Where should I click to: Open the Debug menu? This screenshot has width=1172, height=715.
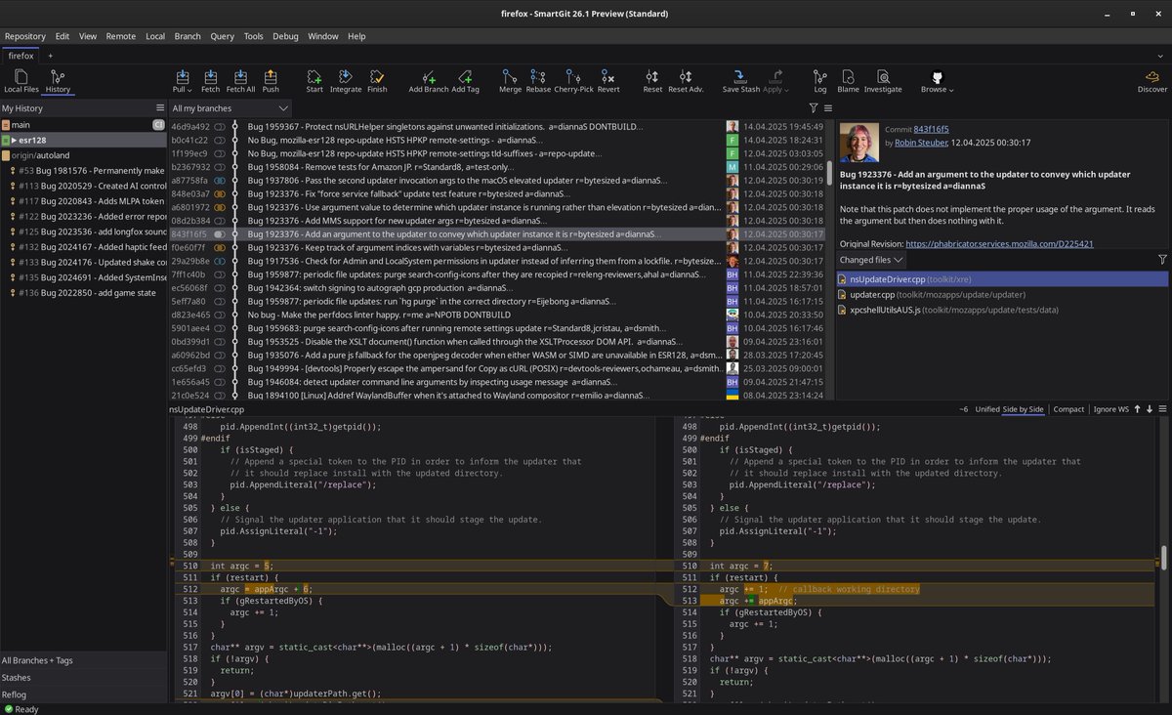point(285,36)
